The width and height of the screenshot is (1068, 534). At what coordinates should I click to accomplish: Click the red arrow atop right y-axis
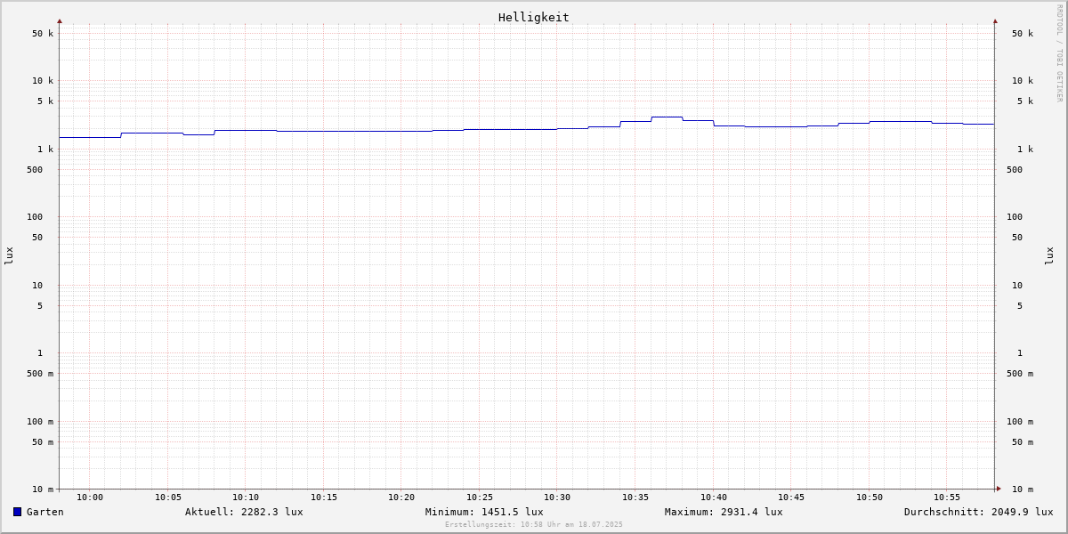tap(995, 20)
